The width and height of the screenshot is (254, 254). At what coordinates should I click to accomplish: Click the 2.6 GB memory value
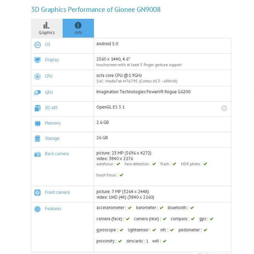pos(103,122)
